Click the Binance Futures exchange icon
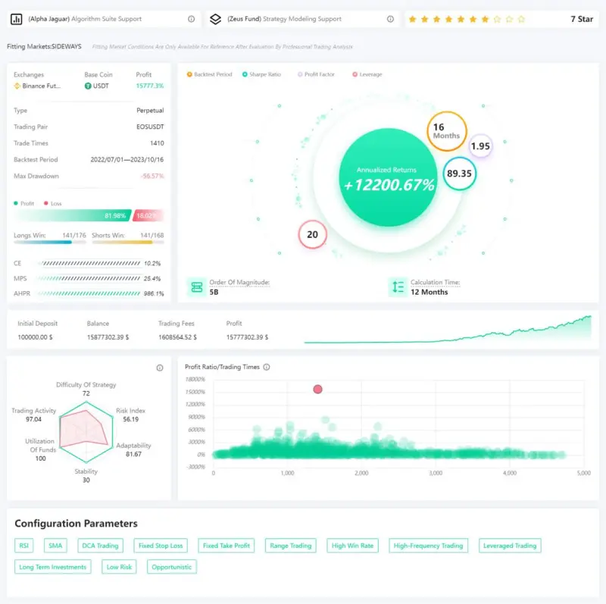Viewport: 606px width, 604px height. pos(17,86)
